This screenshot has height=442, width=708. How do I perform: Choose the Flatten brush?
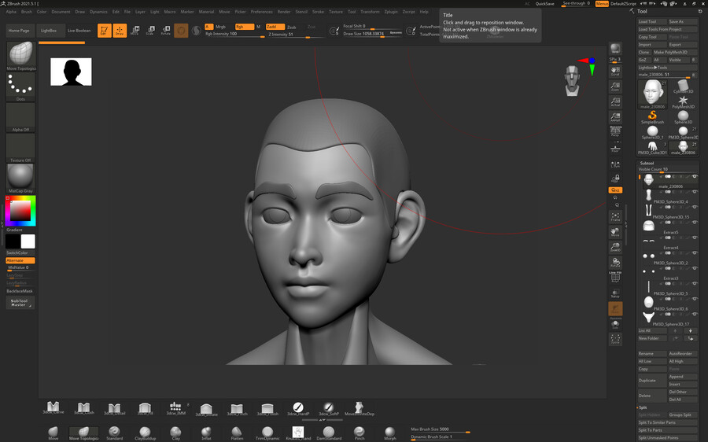(x=237, y=433)
